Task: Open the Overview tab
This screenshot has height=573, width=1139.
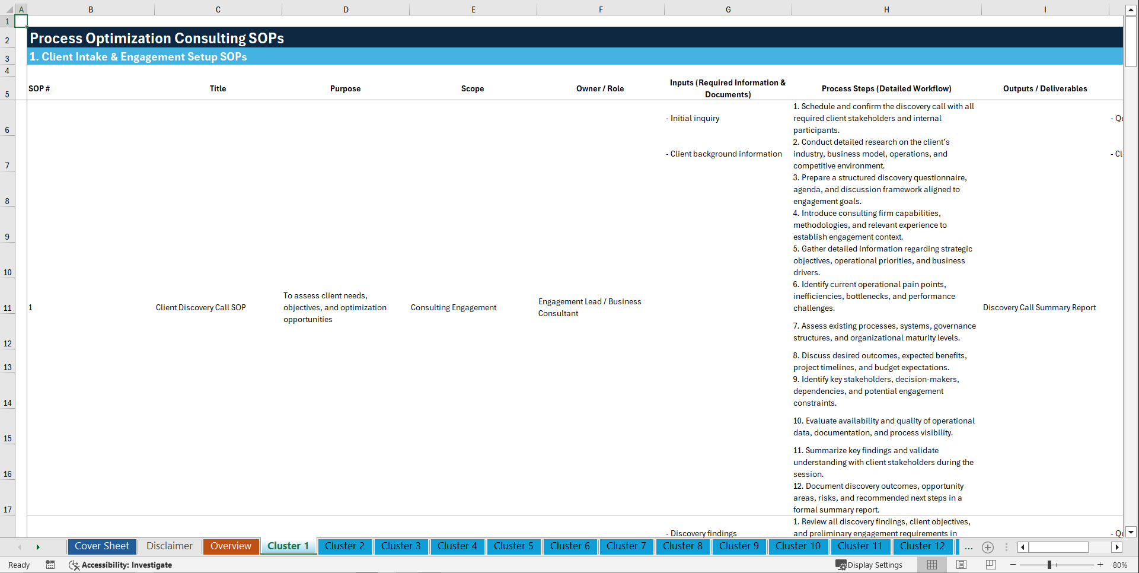Action: pyautogui.click(x=231, y=546)
